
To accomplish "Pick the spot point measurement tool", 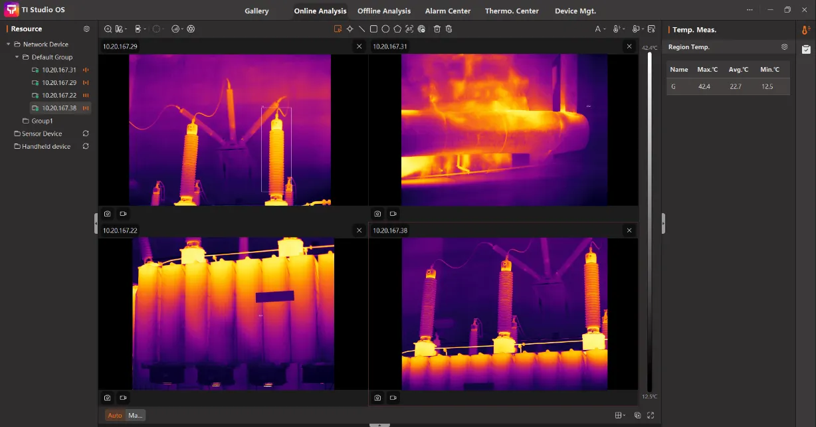I will pyautogui.click(x=350, y=29).
